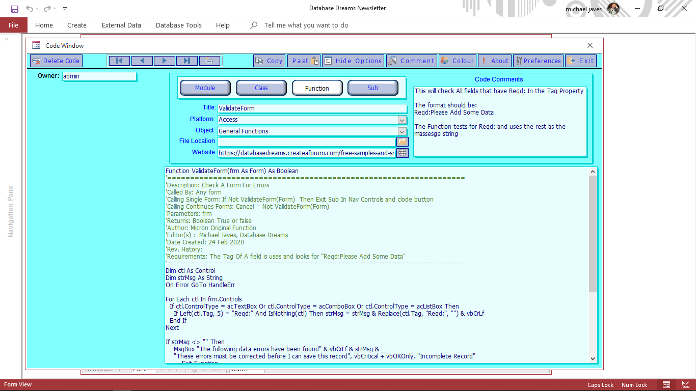Click the Comment toolbar button
The image size is (696, 391).
click(412, 61)
